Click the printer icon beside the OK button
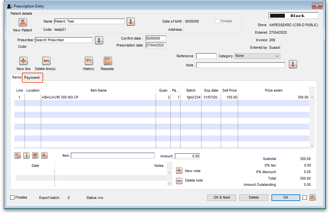Screen dimensions: 330x213 (312, 197)
